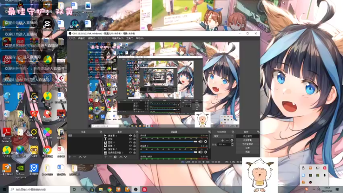Select the scene entry in scenes list
Viewport: 343px width, 193px height.
pyautogui.click(x=84, y=136)
